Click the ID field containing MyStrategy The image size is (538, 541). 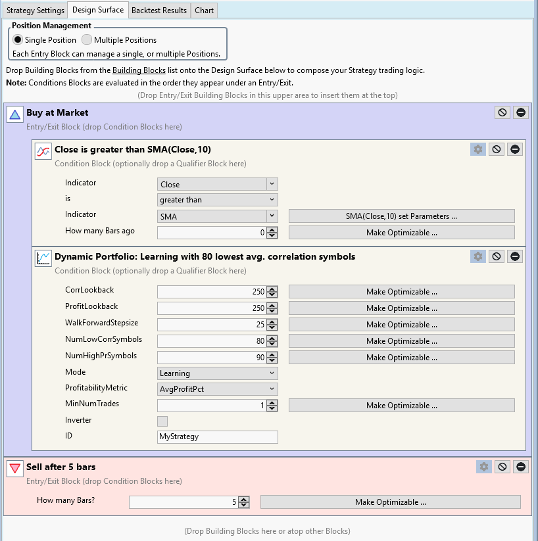click(x=218, y=436)
